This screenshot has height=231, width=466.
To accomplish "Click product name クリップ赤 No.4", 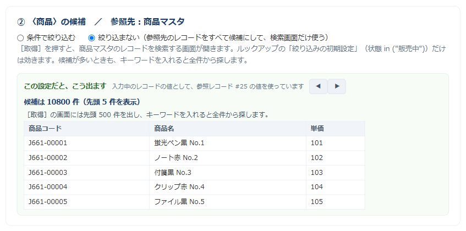I will (x=179, y=187).
